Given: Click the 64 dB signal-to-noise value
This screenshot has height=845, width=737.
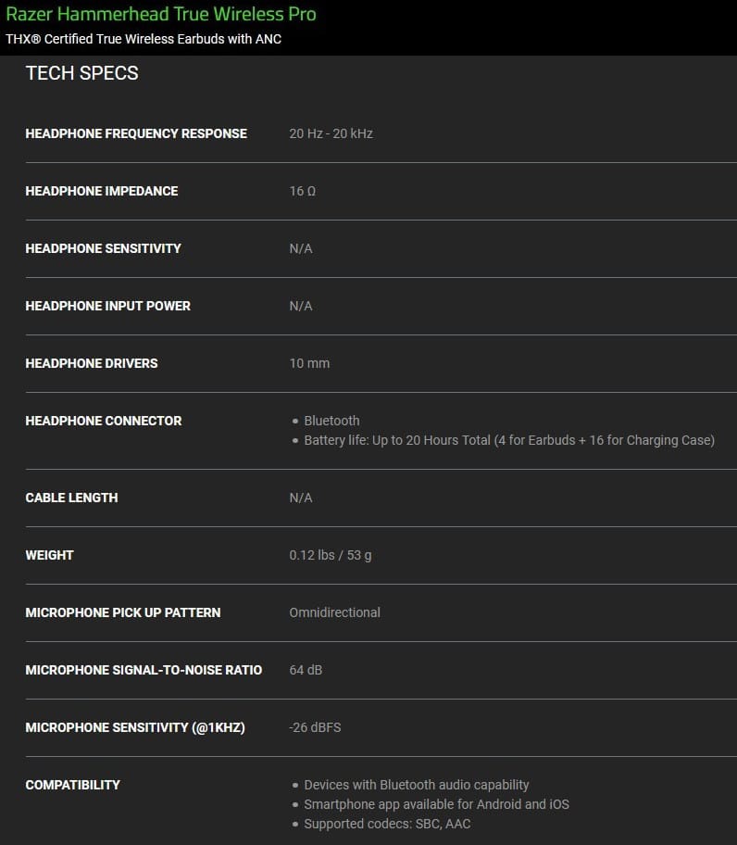Looking at the screenshot, I should point(306,670).
